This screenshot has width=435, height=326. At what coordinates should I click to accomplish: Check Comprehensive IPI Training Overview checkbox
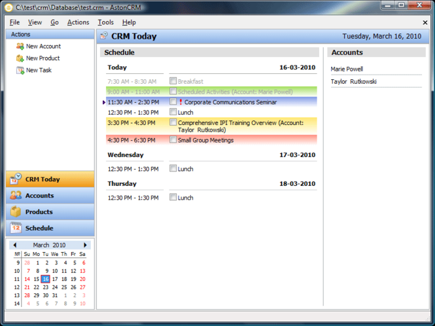[173, 122]
